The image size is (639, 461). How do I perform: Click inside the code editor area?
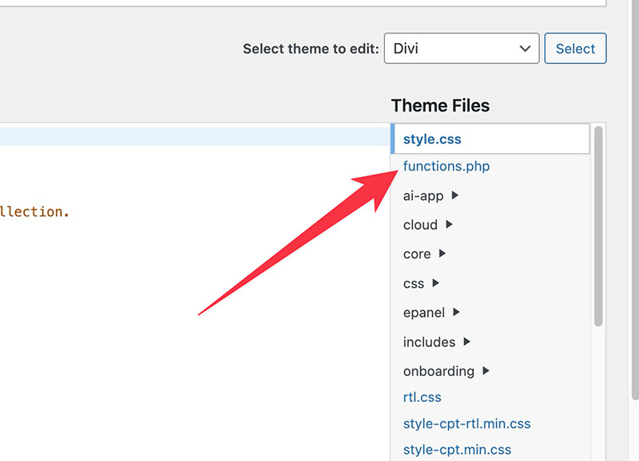[195, 291]
